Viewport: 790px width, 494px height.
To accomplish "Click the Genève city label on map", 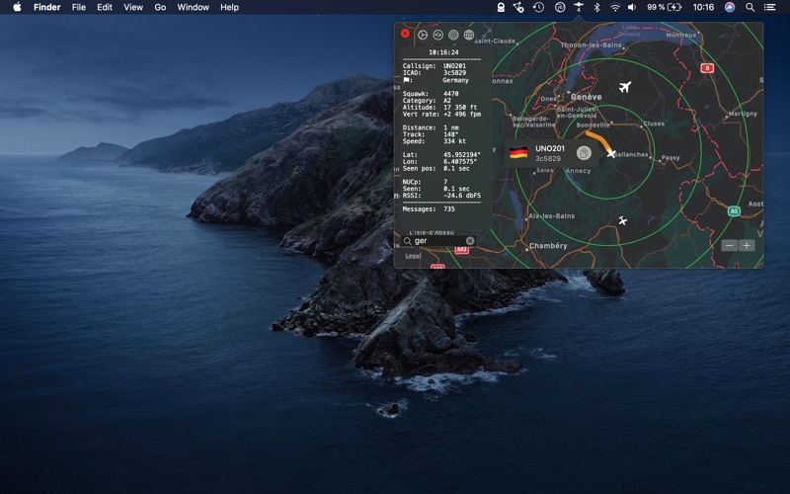I will [586, 97].
